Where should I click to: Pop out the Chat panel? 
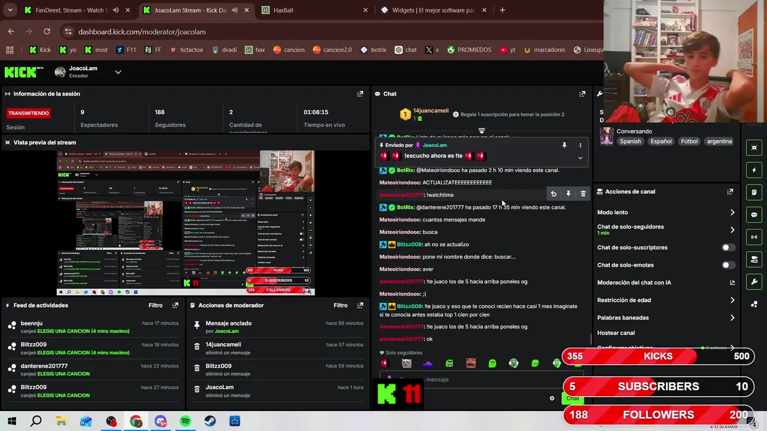click(x=582, y=94)
